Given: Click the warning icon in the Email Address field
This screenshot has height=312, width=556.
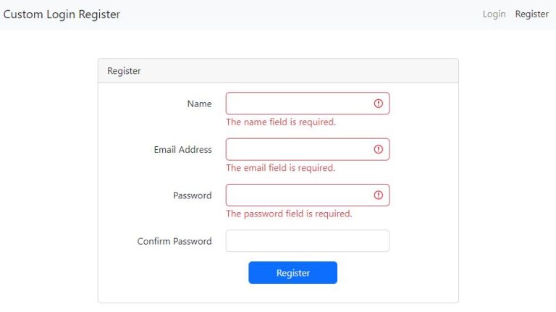Looking at the screenshot, I should [379, 149].
